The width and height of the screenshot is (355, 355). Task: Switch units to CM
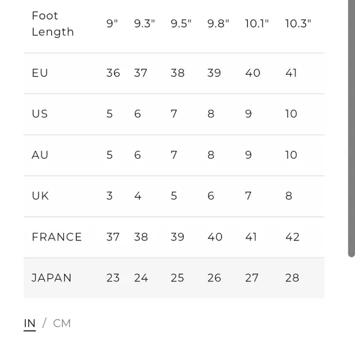click(62, 323)
